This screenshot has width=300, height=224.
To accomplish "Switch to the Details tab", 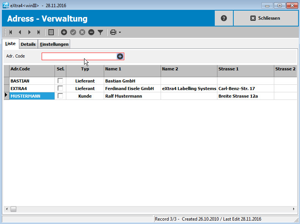I will pyautogui.click(x=28, y=44).
